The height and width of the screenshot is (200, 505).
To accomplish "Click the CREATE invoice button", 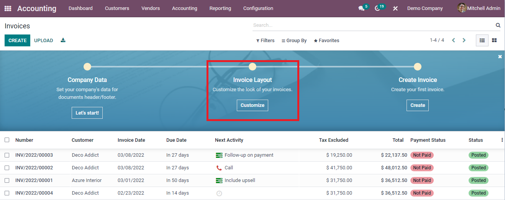I will click(17, 40).
